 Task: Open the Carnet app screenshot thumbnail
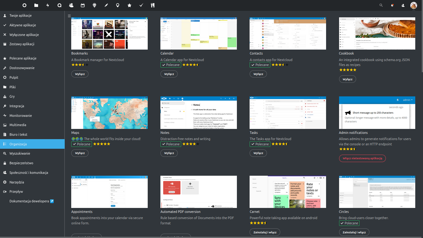tap(288, 192)
